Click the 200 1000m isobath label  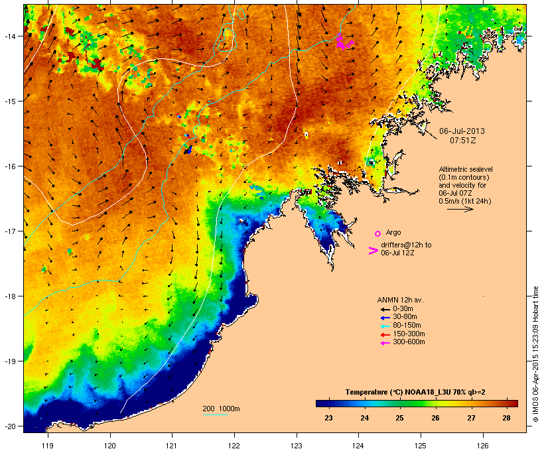tap(221, 409)
